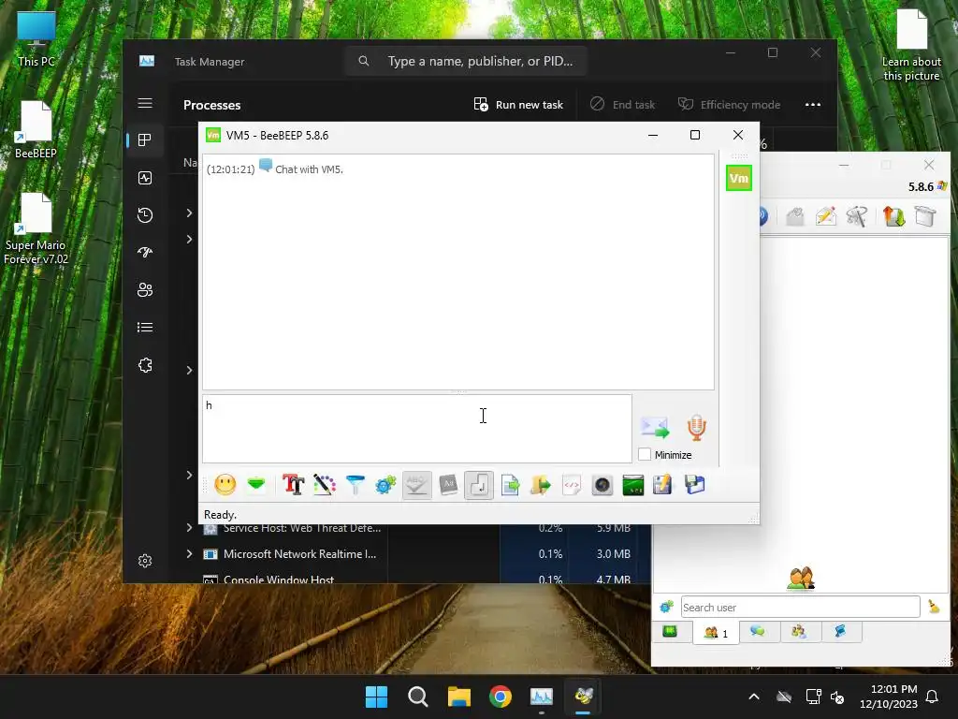Click the blue floppy disks save icon
Viewport: 958px width, 719px height.
pyautogui.click(x=695, y=486)
